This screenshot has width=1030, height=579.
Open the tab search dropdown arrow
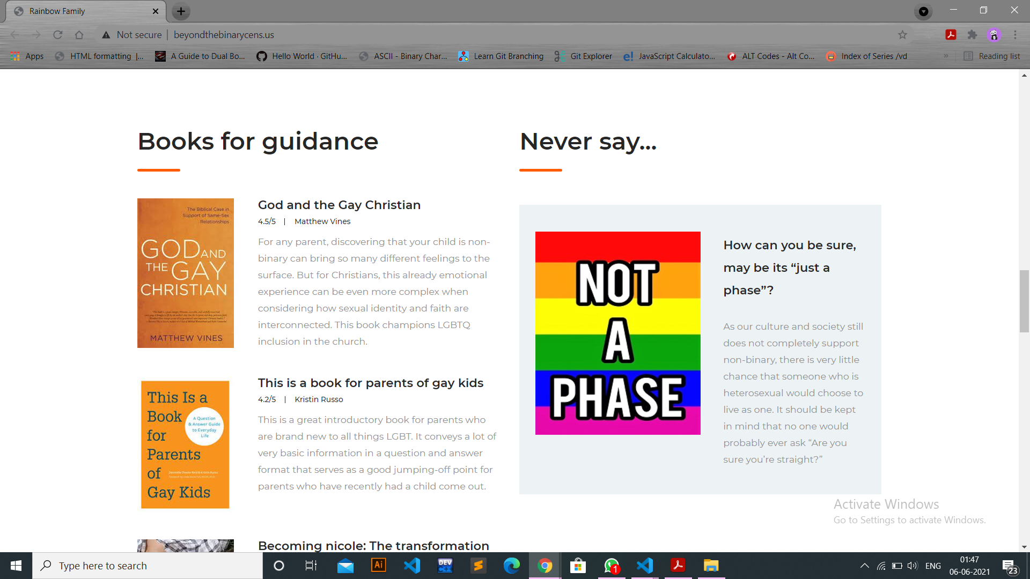(x=923, y=11)
